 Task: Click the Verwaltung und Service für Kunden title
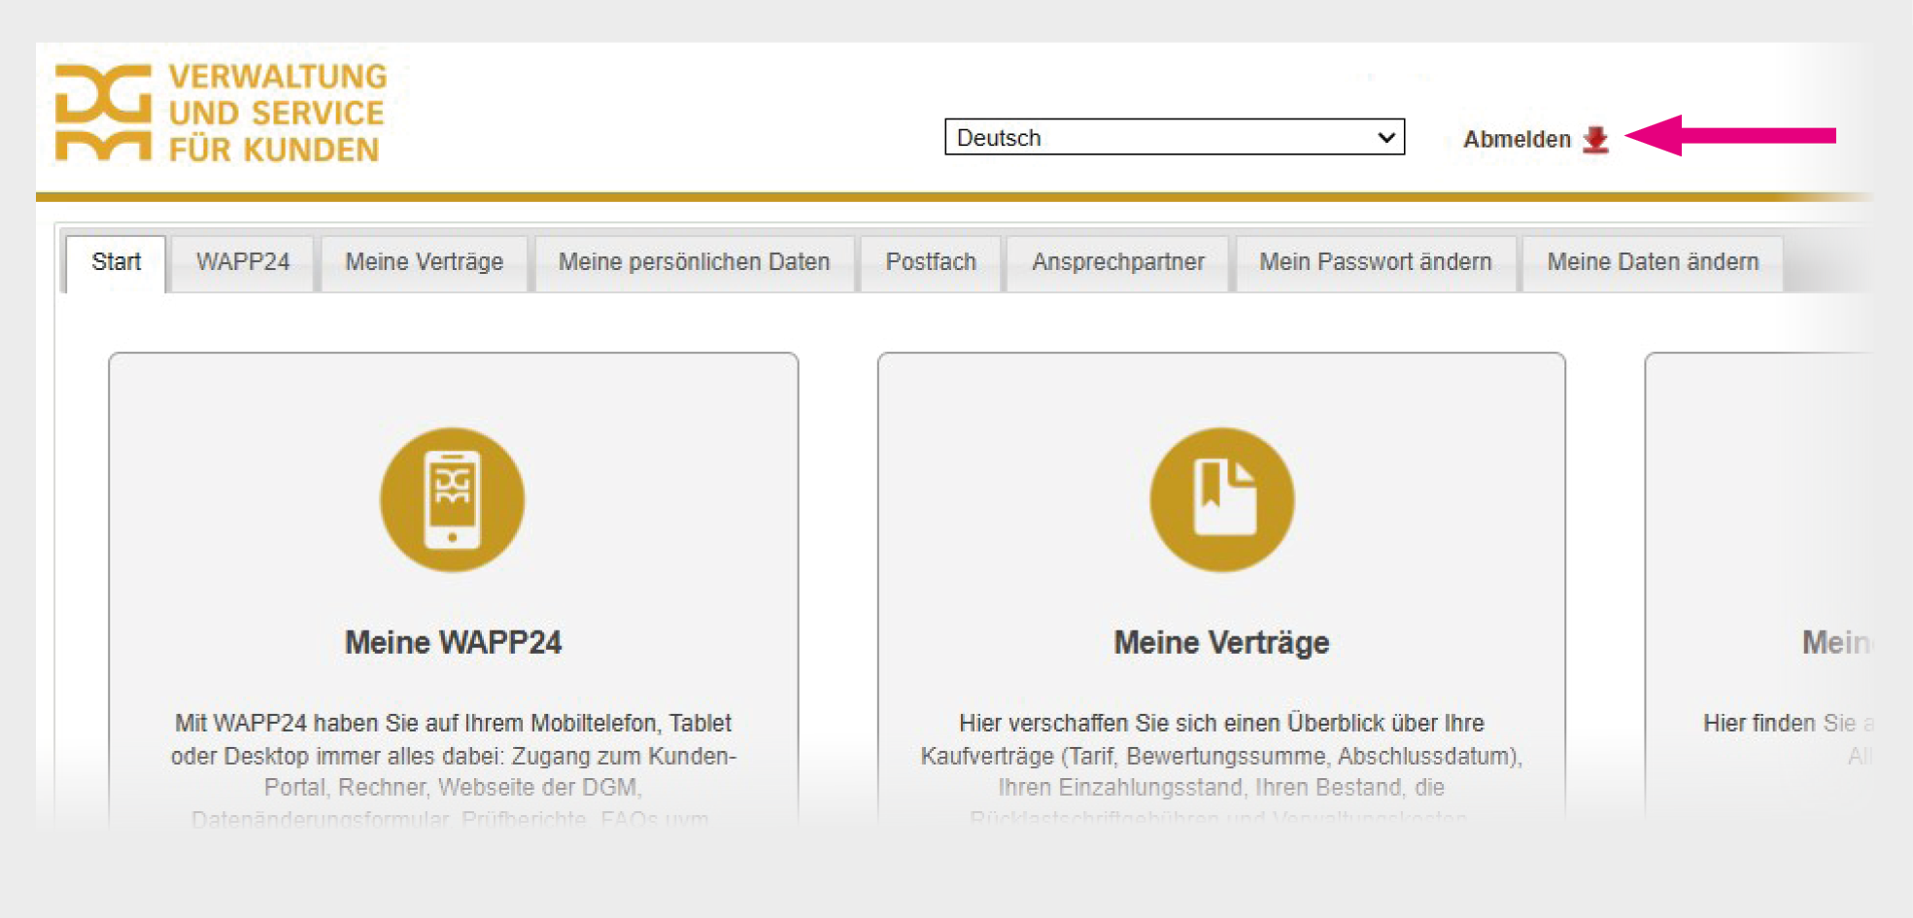point(277,113)
